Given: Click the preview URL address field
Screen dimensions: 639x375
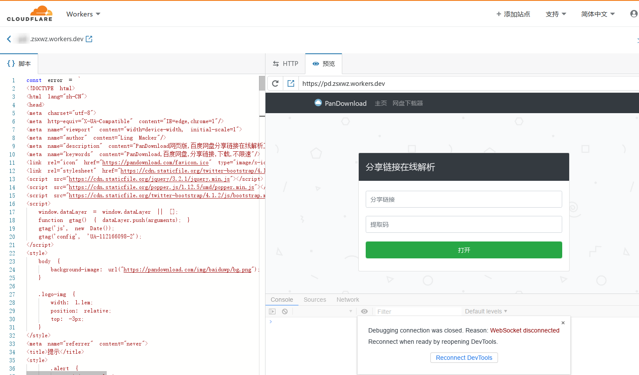Looking at the screenshot, I should click(x=469, y=83).
